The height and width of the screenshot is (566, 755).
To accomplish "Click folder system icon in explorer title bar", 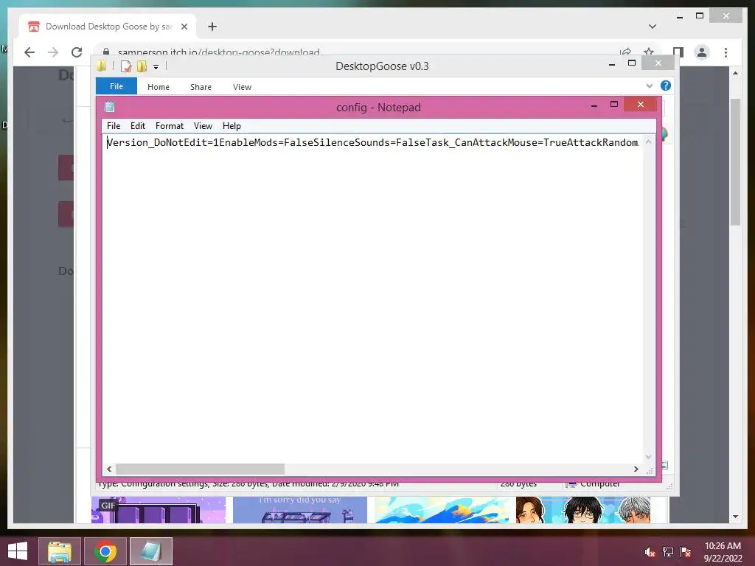I will [102, 66].
